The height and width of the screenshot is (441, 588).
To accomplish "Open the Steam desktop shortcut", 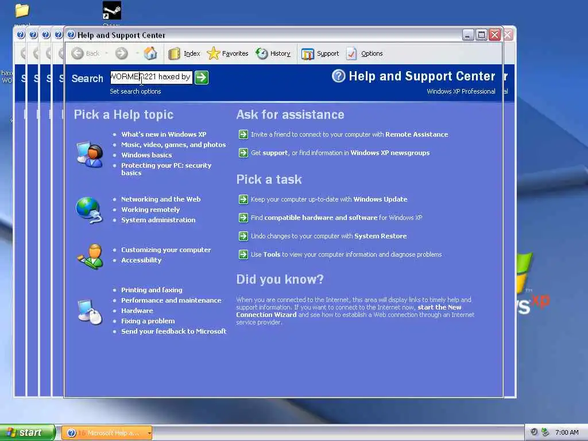I will 112,10.
